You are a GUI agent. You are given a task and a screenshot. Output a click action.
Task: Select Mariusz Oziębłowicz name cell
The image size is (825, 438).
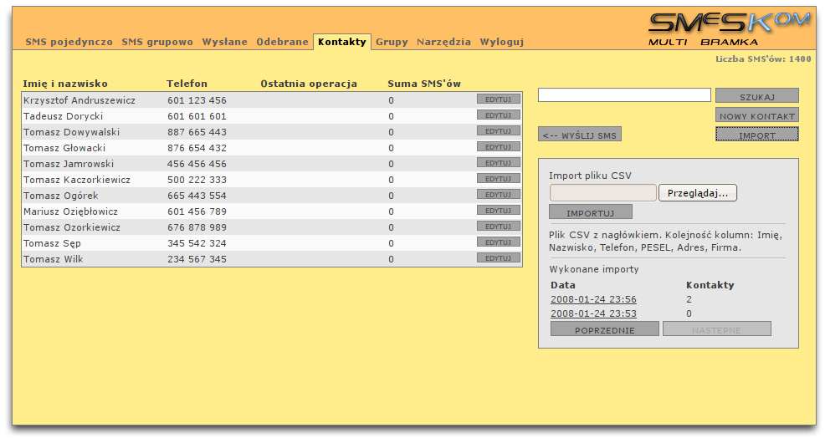click(70, 211)
